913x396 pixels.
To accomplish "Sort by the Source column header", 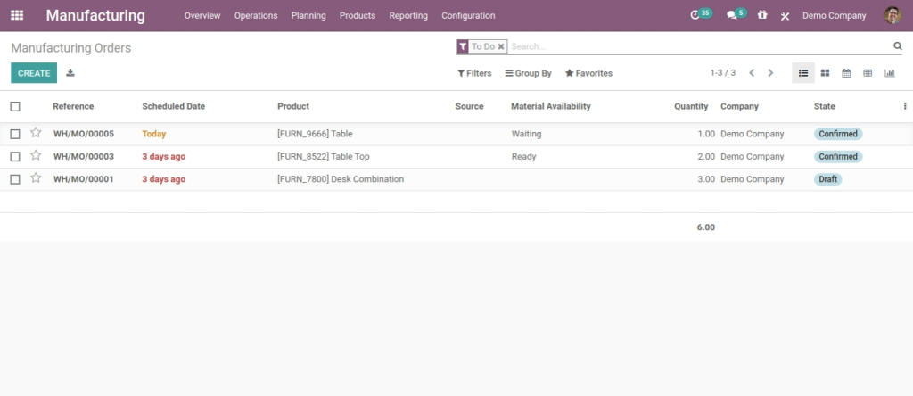I will (469, 106).
